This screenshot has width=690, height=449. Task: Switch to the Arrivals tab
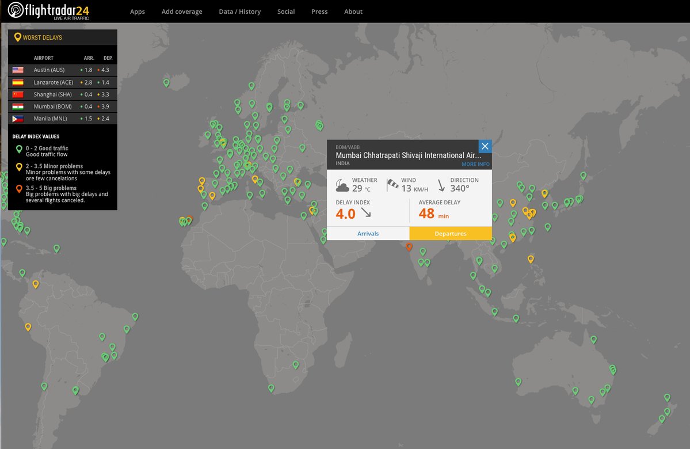pos(368,234)
